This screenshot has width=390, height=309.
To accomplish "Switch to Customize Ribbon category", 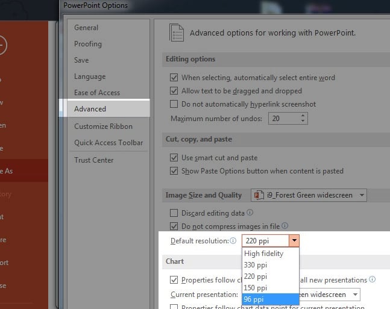I will pyautogui.click(x=103, y=126).
